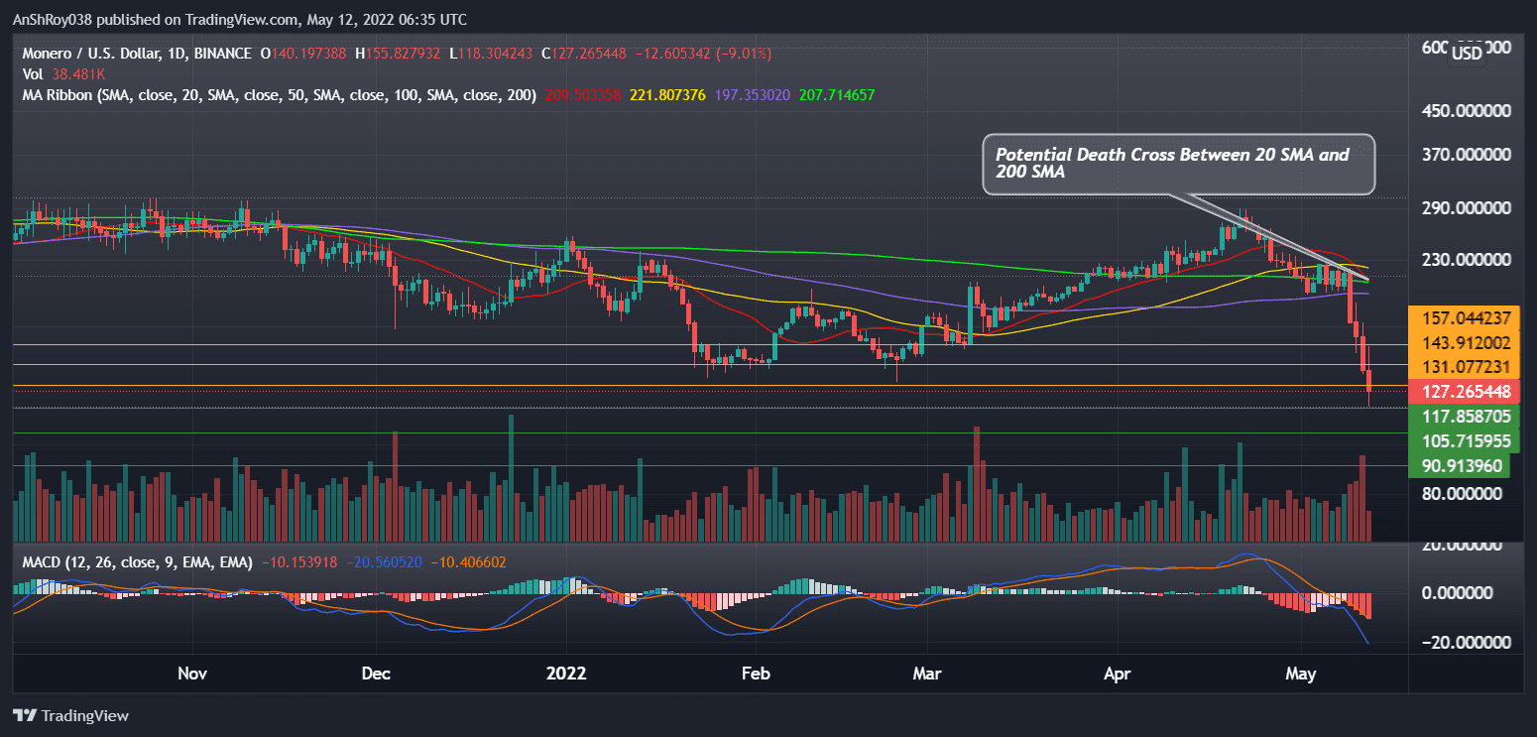Screen dimensions: 1537x737
Task: Toggle the Vol indicator legend
Action: (32, 74)
